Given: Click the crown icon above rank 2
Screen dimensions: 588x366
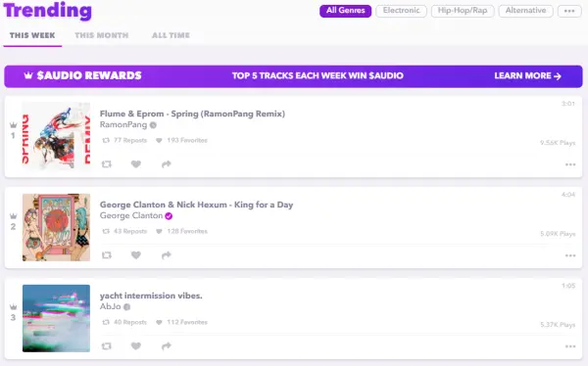Looking at the screenshot, I should coord(13,216).
